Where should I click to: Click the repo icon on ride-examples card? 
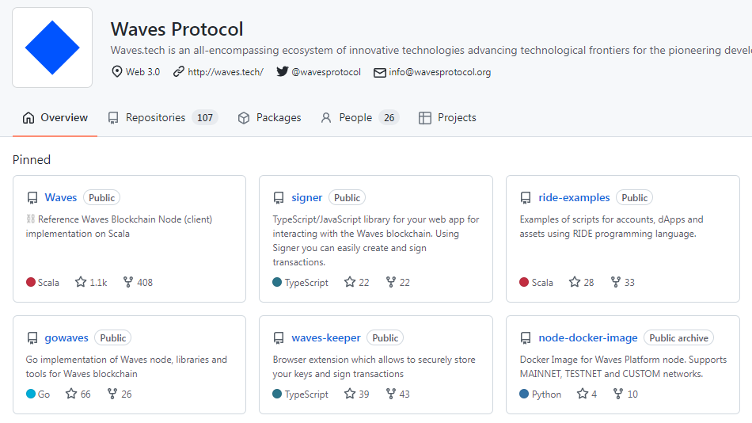click(x=526, y=198)
